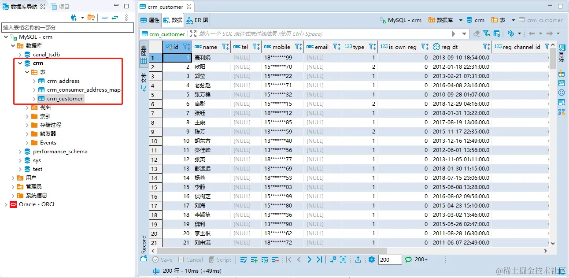Go to the first row
Image resolution: width=569 pixels, height=278 pixels.
pyautogui.click(x=289, y=260)
